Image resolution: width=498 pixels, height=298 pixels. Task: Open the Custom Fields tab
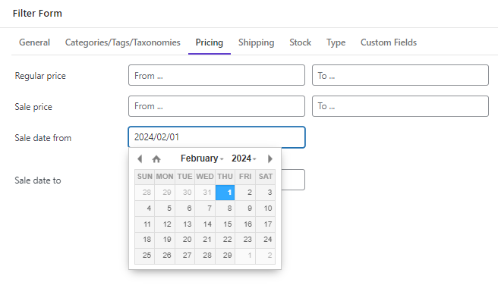click(389, 42)
